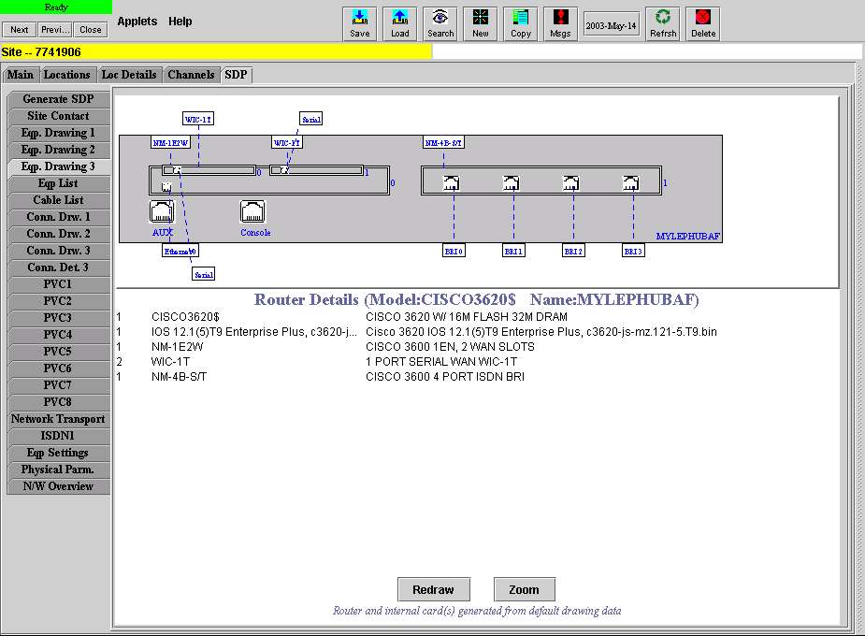Click the date field 2003-May-14
865x636 pixels.
612,25
